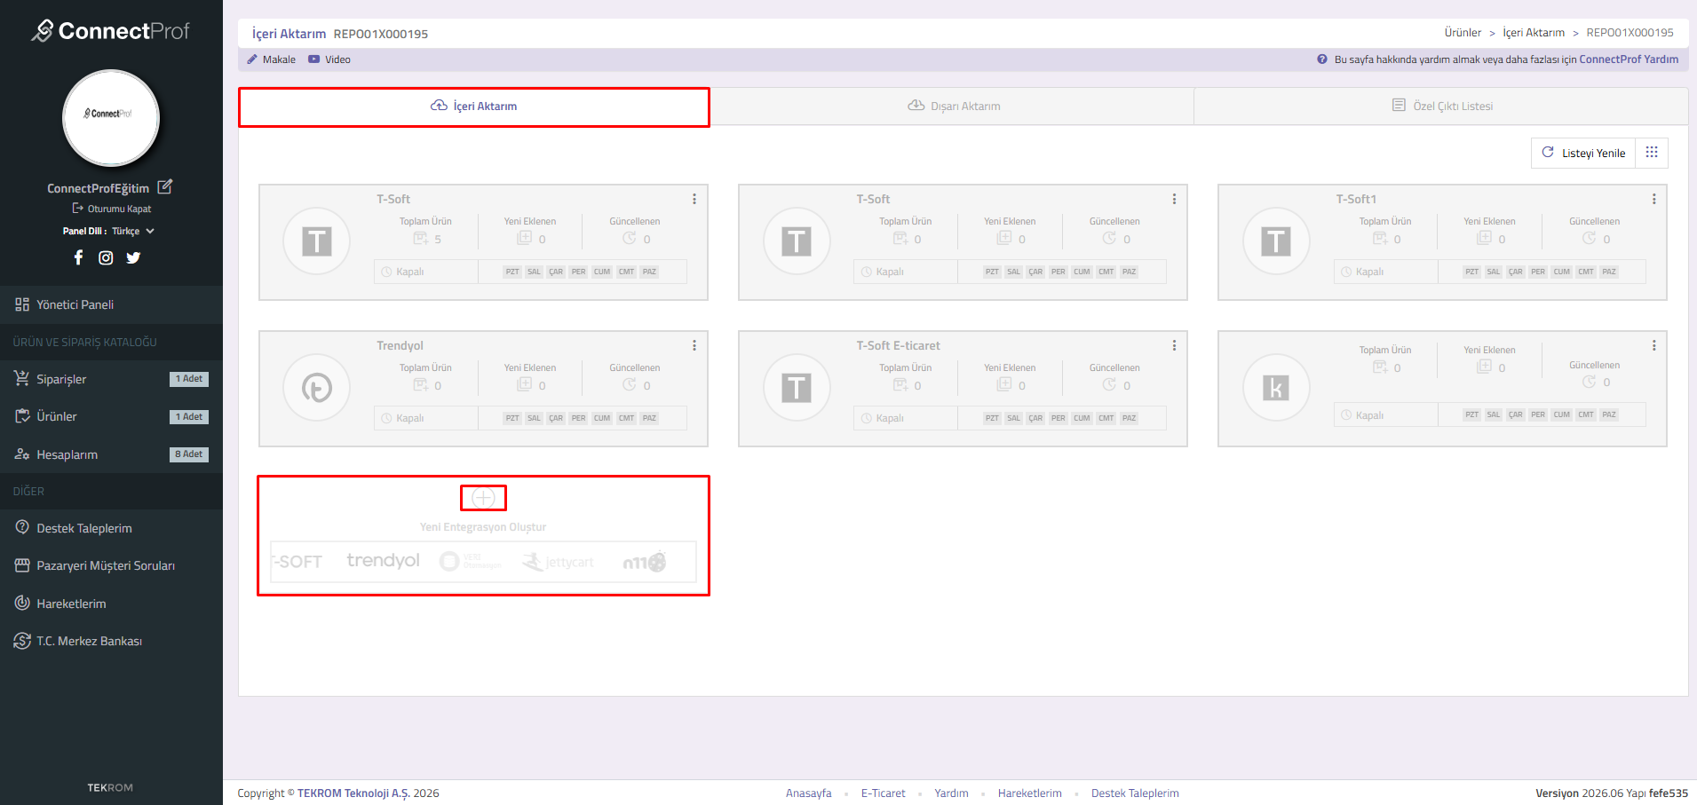The width and height of the screenshot is (1697, 805).
Task: Click the plus icon to create integration
Action: tap(483, 498)
